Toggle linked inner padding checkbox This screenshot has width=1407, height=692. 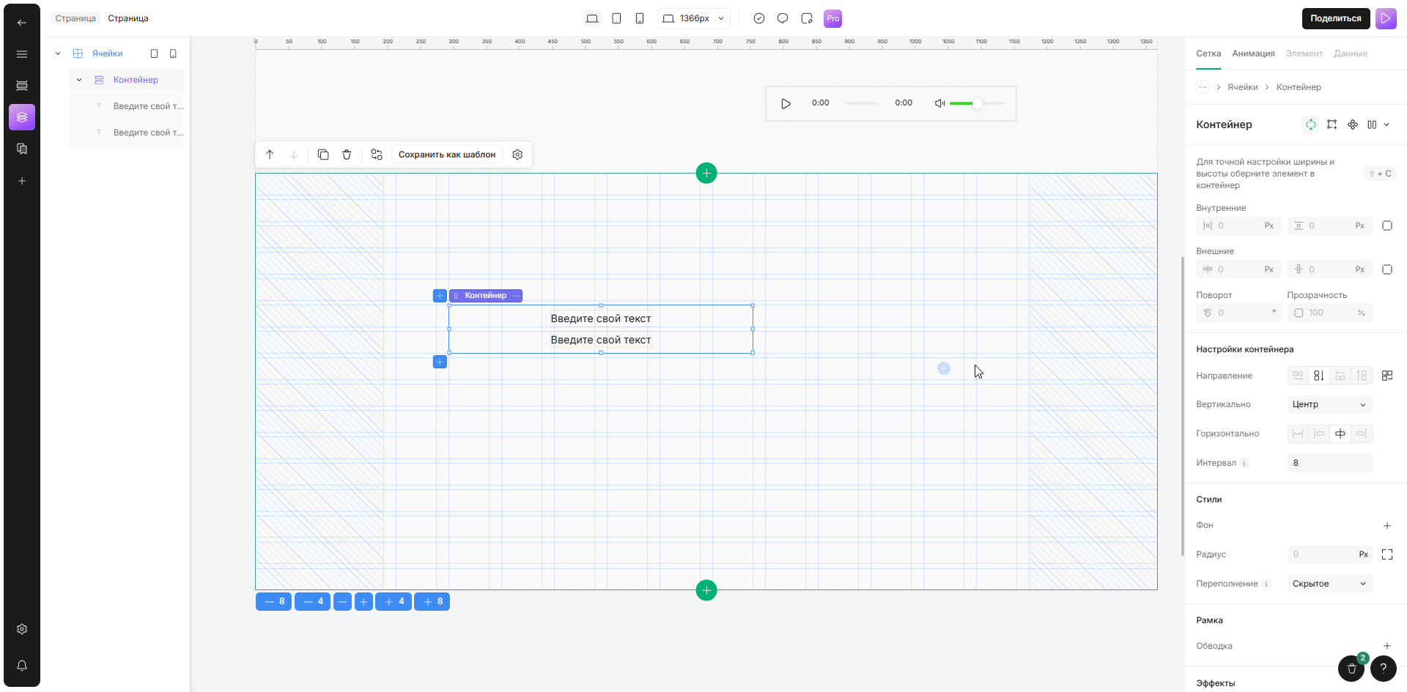1386,226
